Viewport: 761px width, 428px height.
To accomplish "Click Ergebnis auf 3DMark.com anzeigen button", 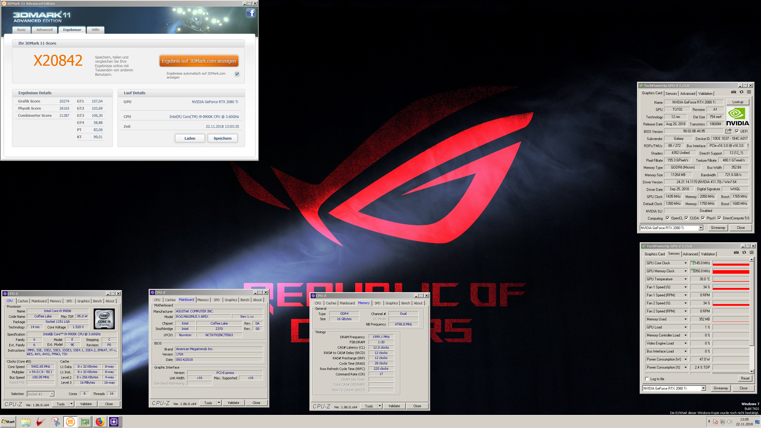I will 199,61.
